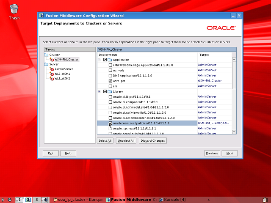Switch to soa_fp_cluster Konqueror taskbar entry
The image size is (271, 203).
pyautogui.click(x=78, y=200)
